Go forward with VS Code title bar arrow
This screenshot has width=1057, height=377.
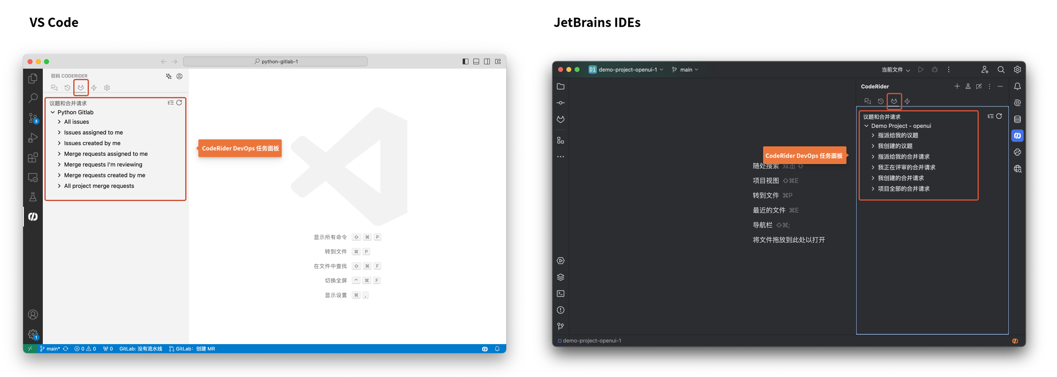click(175, 62)
